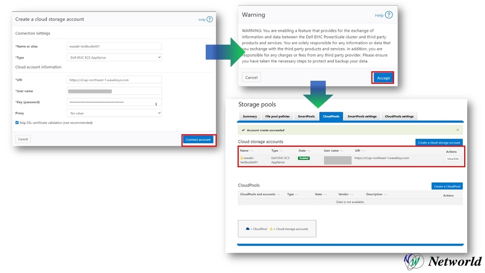Toggle Skip SSL certificate validation checkbox
The width and height of the screenshot is (485, 273).
[17, 123]
